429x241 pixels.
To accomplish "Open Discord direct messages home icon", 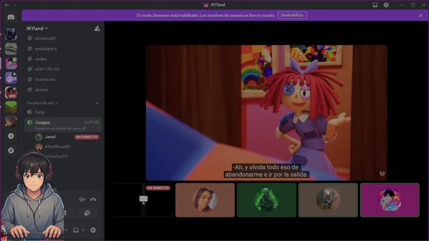I will [11, 17].
